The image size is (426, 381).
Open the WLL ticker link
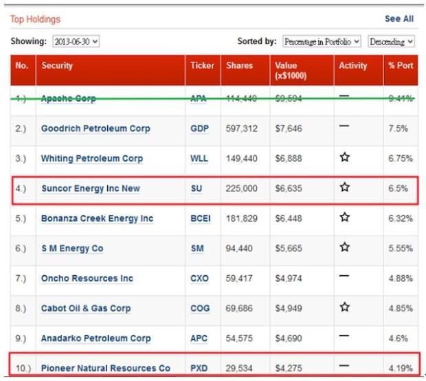pyautogui.click(x=199, y=159)
